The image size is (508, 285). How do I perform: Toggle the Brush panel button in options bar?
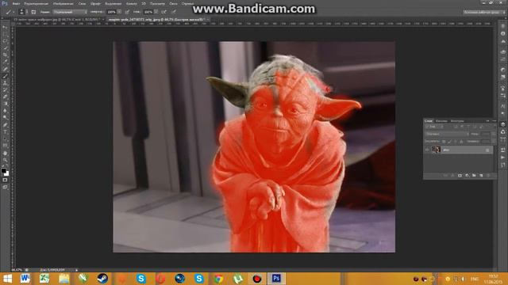[33, 12]
